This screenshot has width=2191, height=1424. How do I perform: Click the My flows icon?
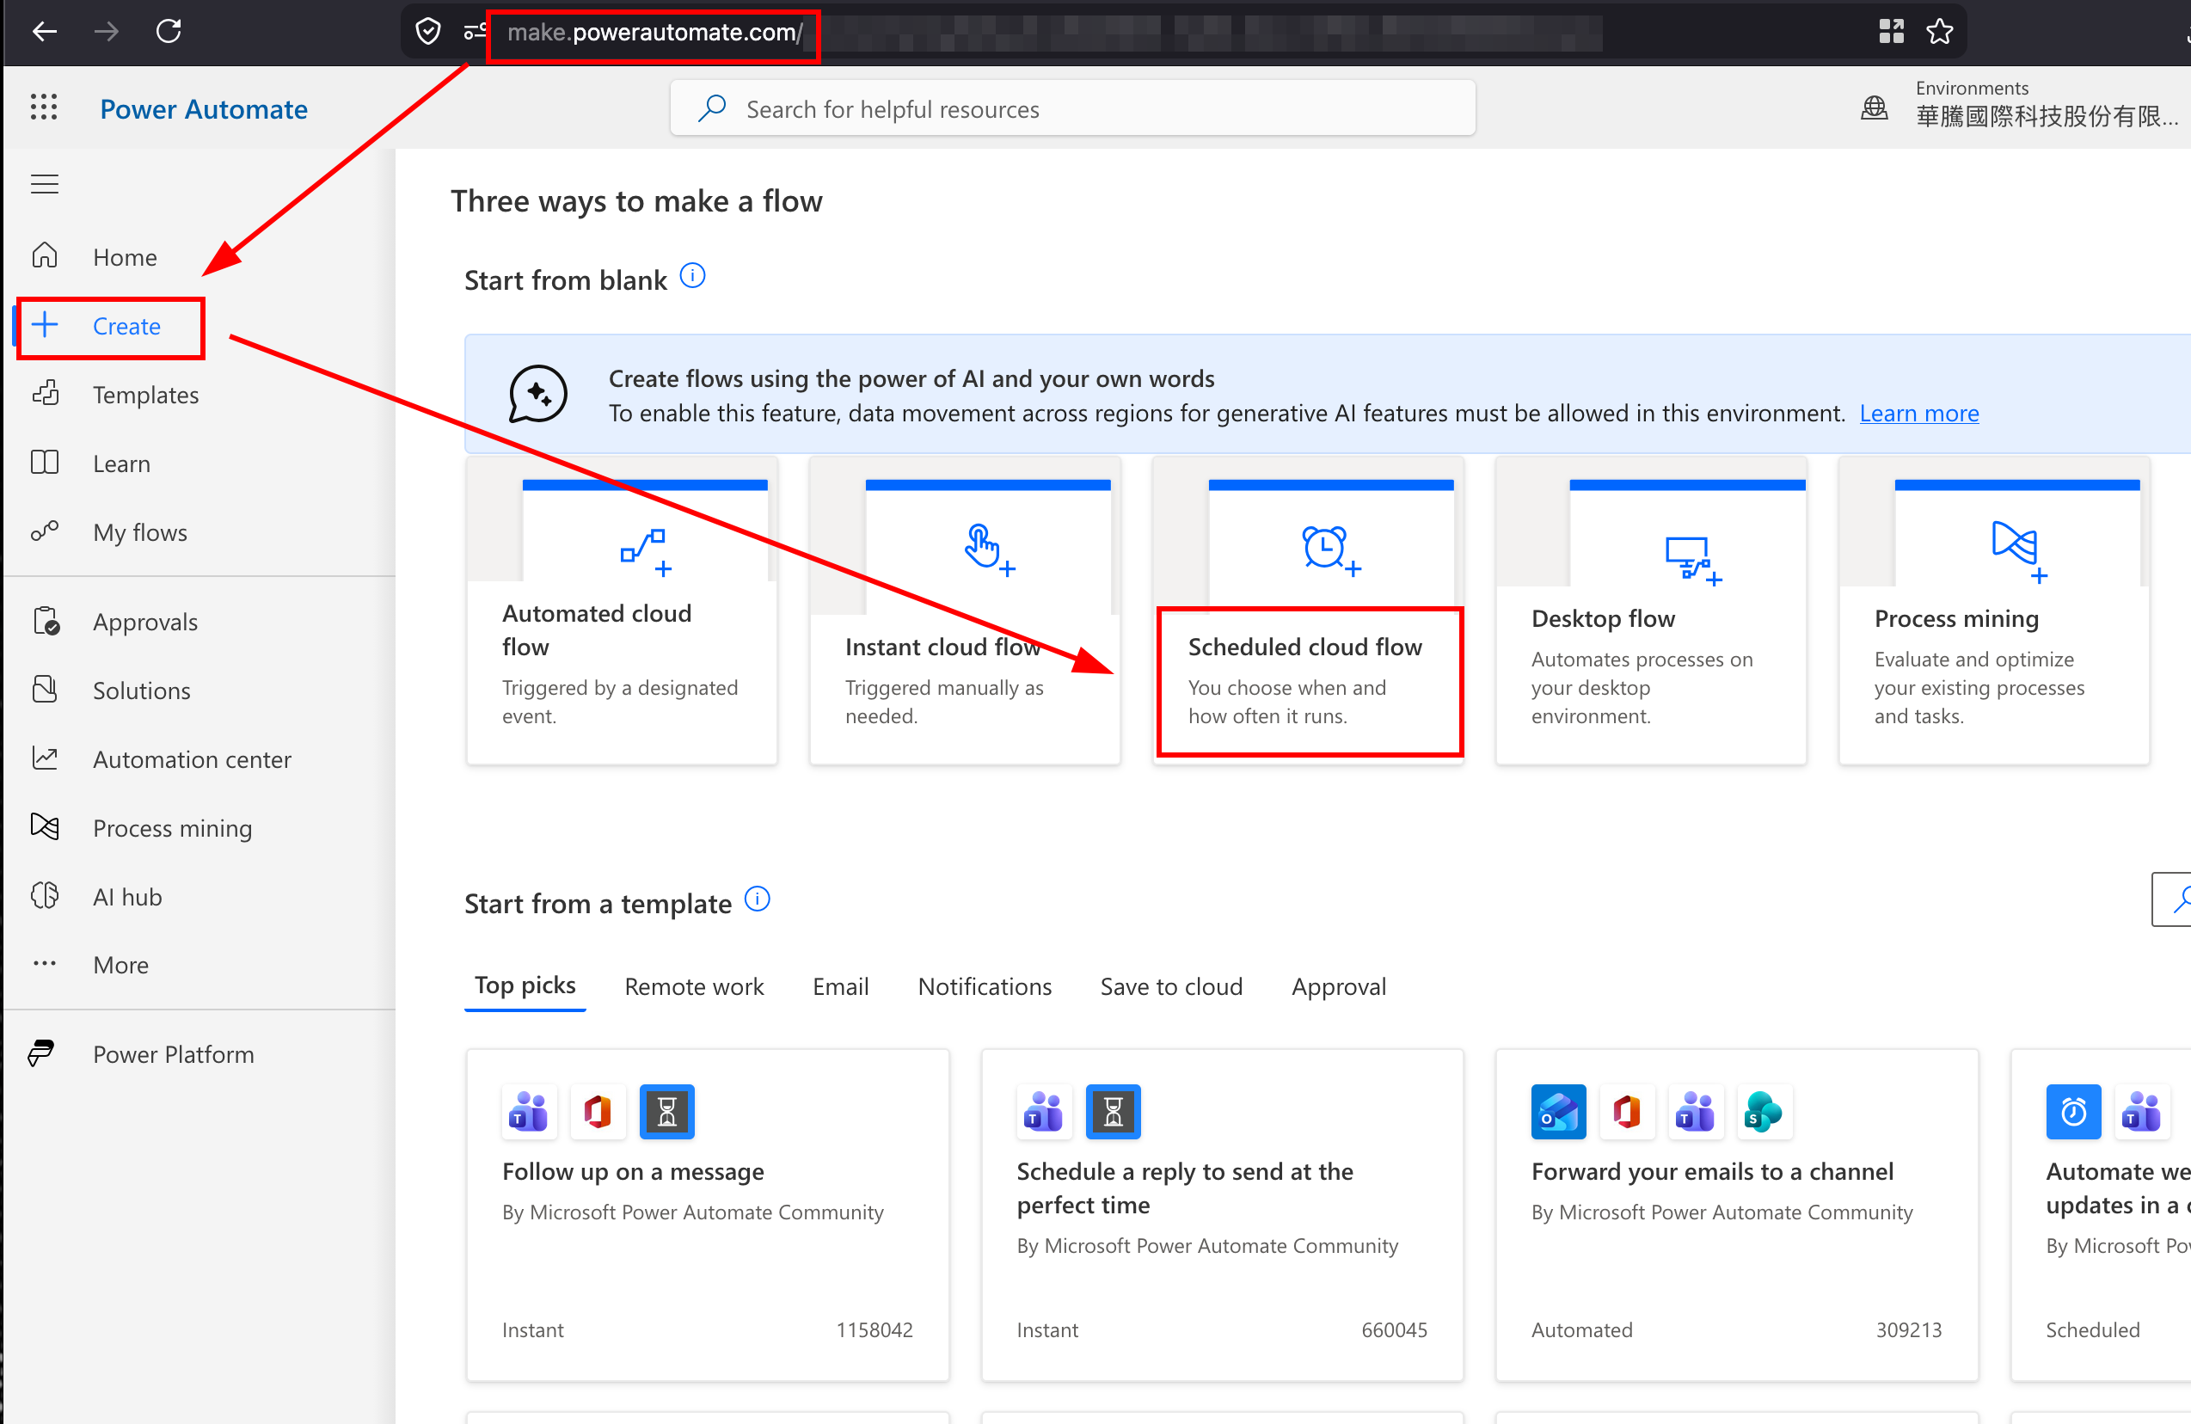44,531
